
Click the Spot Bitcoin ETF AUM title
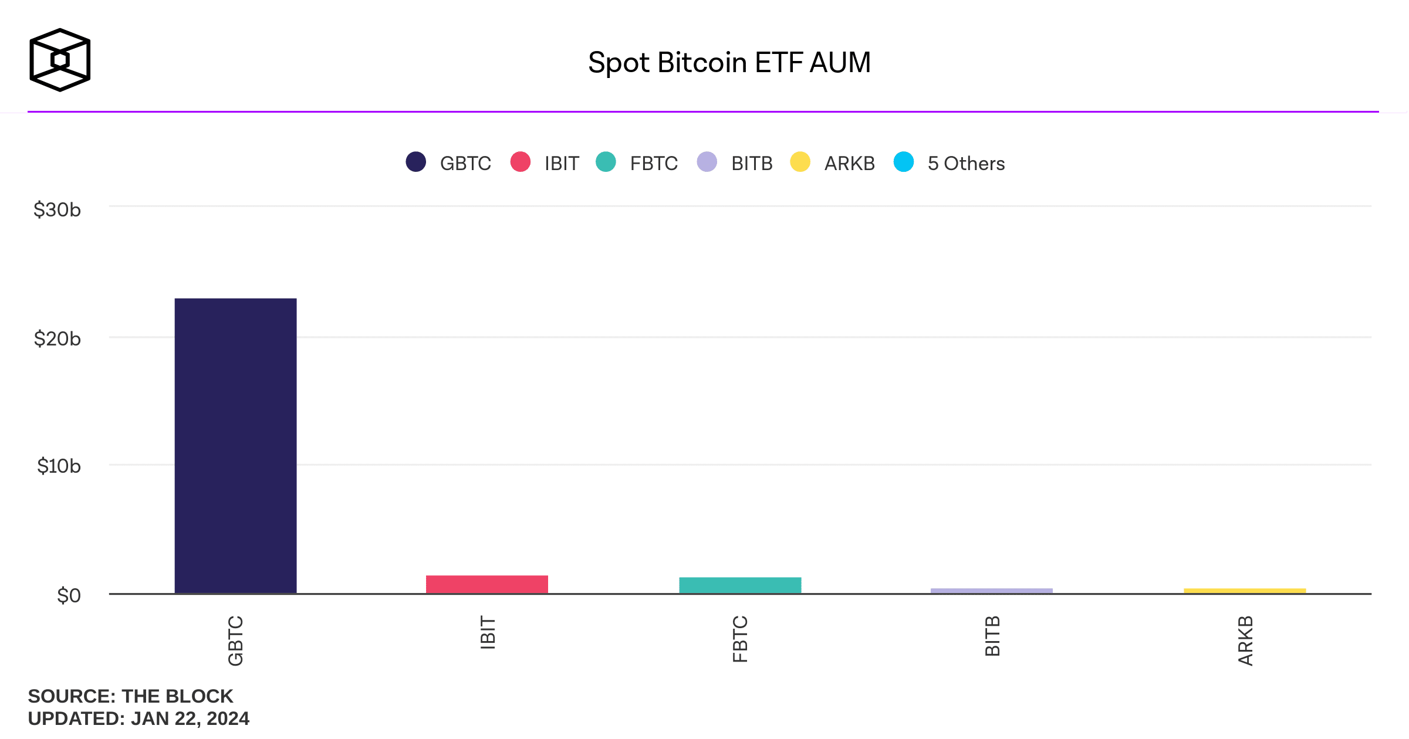(x=729, y=63)
